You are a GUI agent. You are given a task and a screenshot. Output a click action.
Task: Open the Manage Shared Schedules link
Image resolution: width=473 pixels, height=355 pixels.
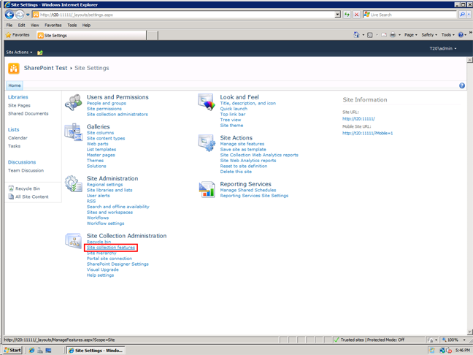point(248,190)
